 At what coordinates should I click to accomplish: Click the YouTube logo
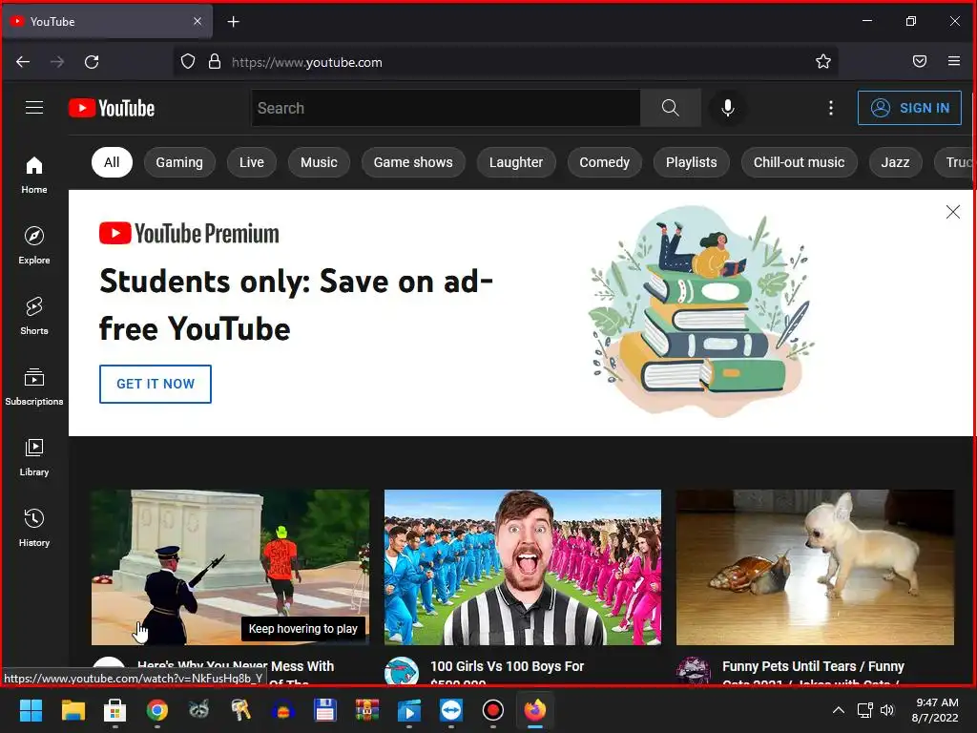click(x=112, y=108)
